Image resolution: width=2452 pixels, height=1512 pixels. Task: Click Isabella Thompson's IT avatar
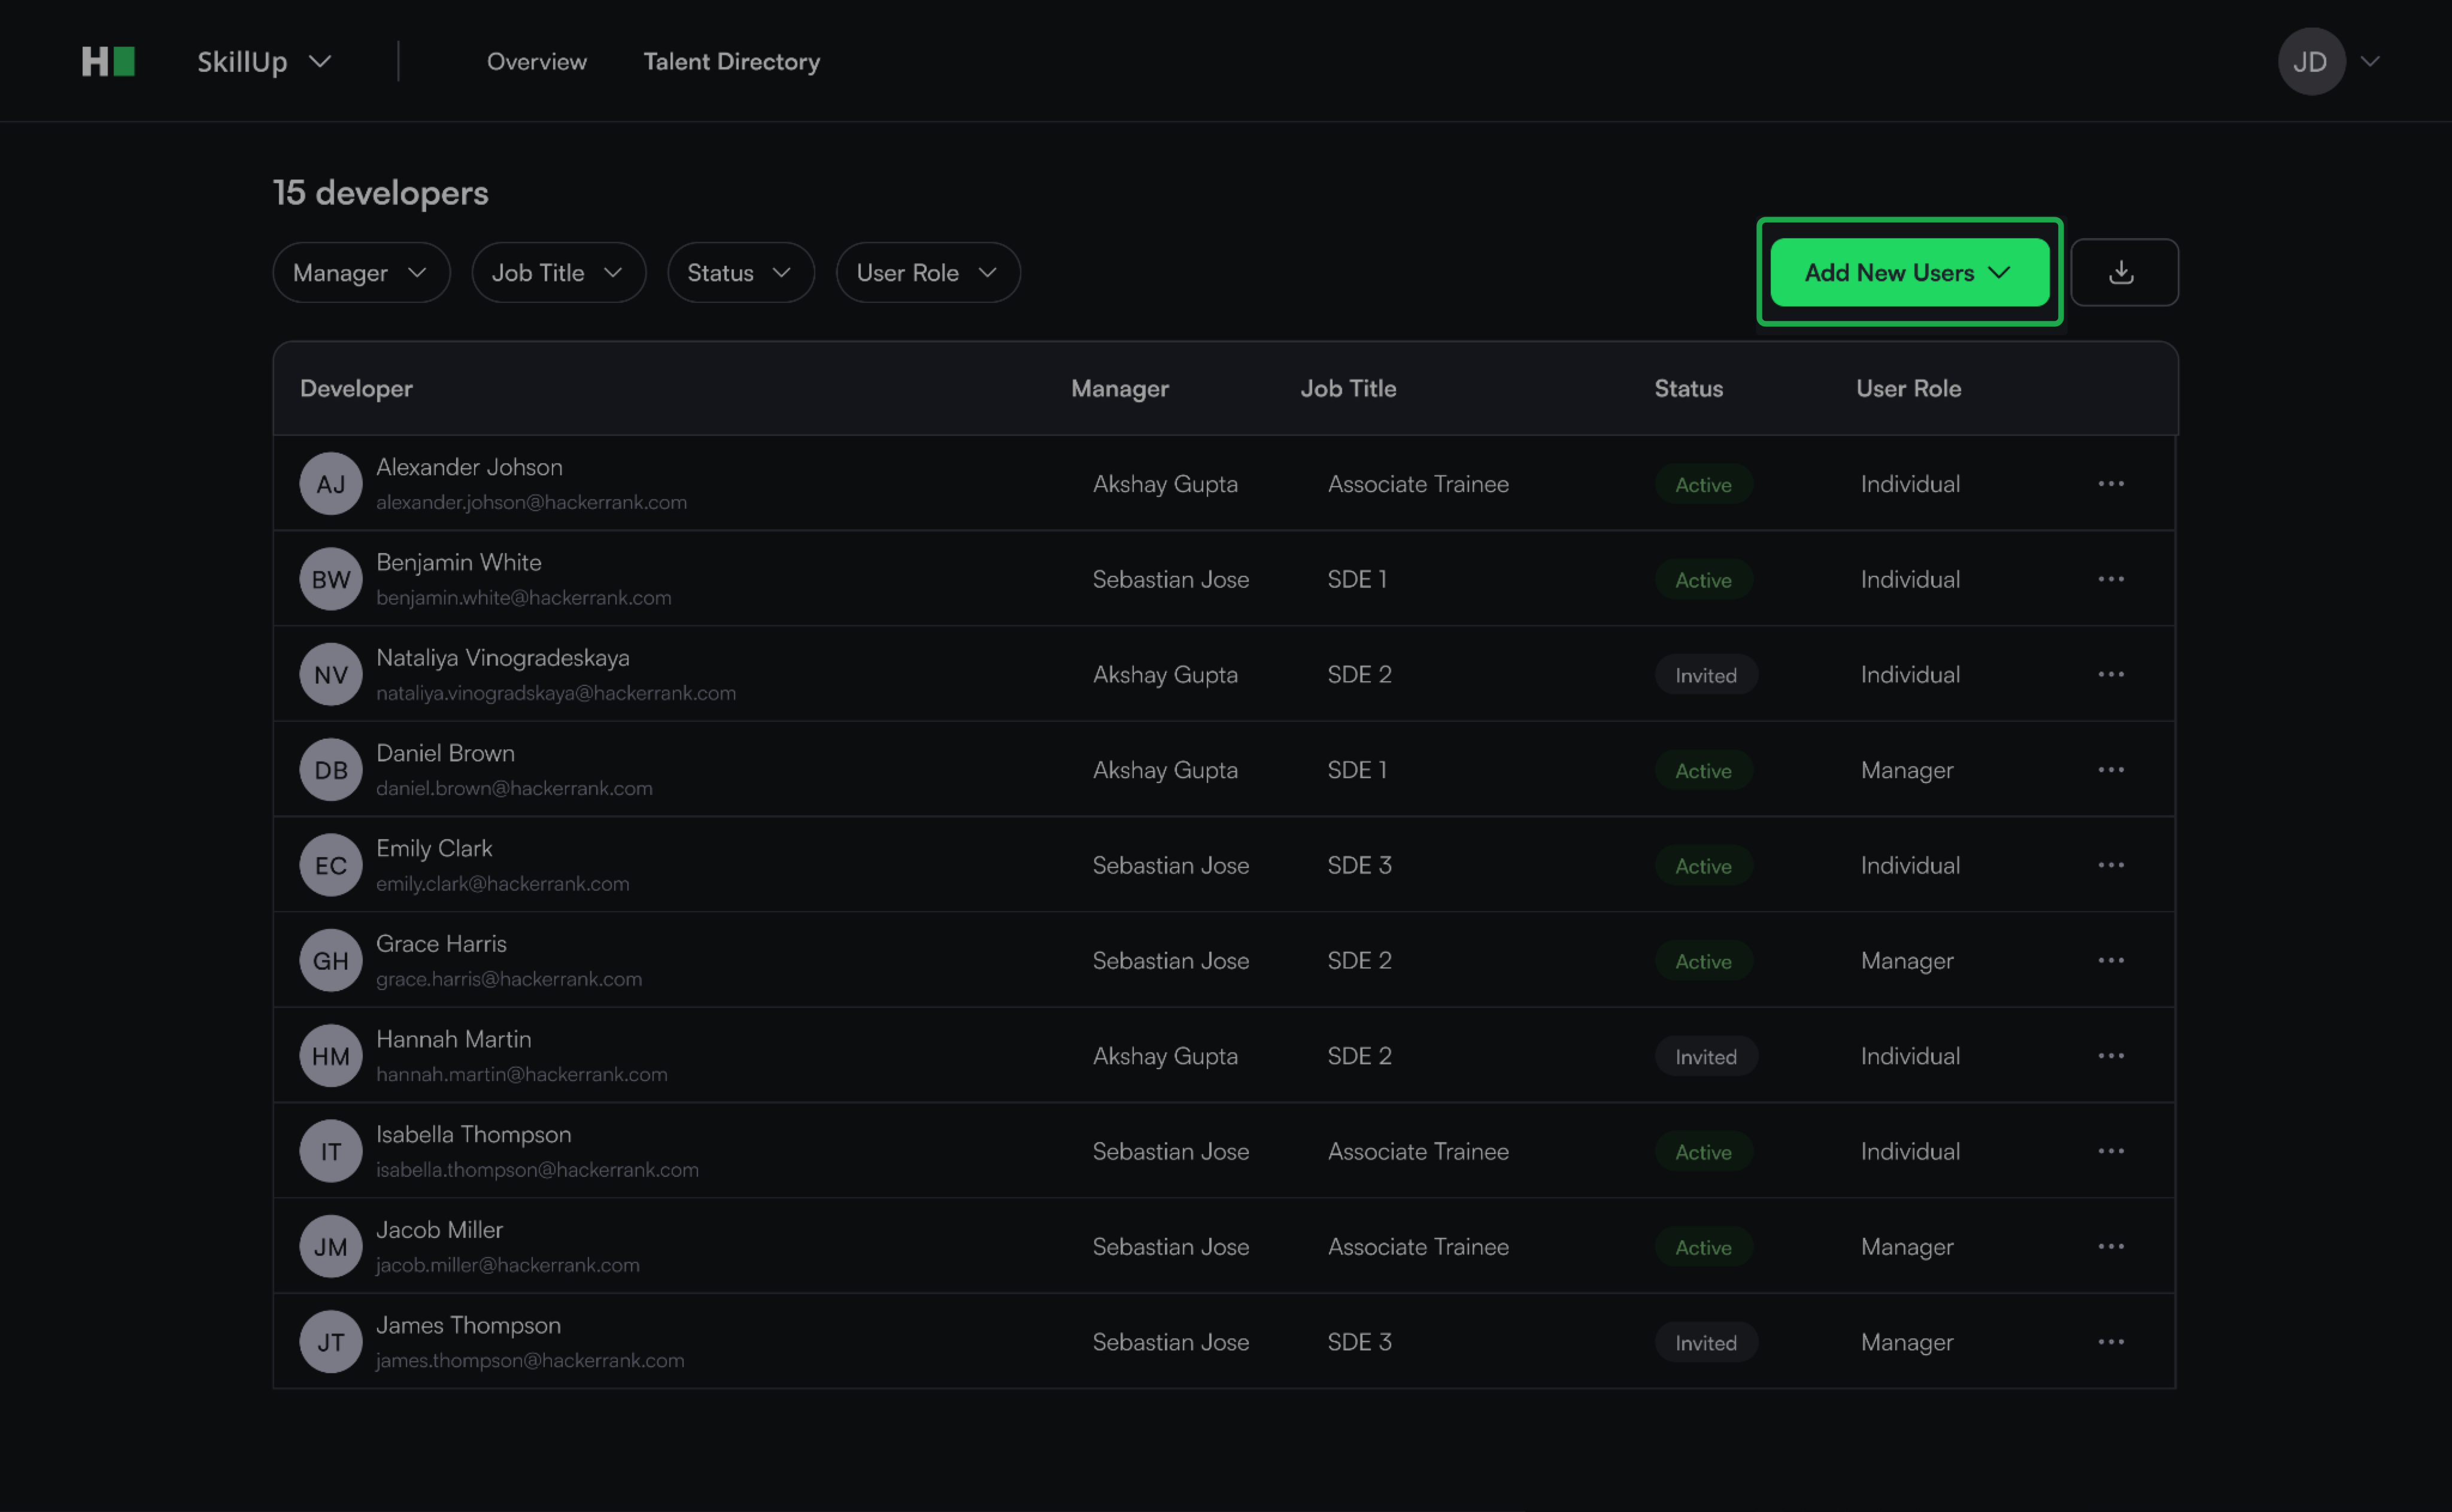point(331,1151)
